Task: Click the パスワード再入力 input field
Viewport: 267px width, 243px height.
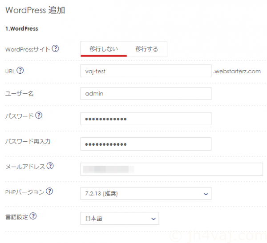Action: (146, 144)
